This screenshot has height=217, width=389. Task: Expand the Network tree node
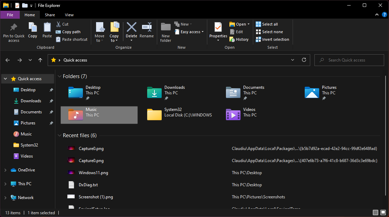[6, 198]
